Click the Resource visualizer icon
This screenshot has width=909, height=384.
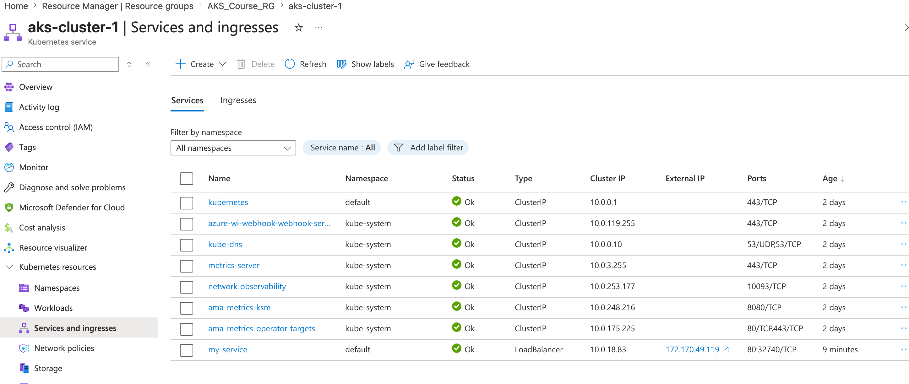9,247
